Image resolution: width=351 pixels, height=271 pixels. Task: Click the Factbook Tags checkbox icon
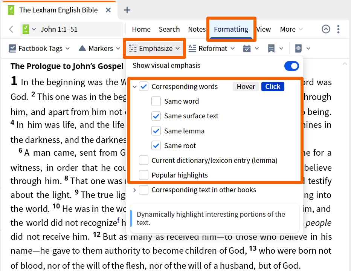[x=12, y=48]
